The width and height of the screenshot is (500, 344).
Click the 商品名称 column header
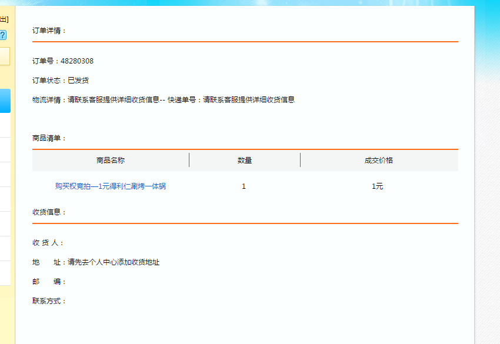click(111, 161)
